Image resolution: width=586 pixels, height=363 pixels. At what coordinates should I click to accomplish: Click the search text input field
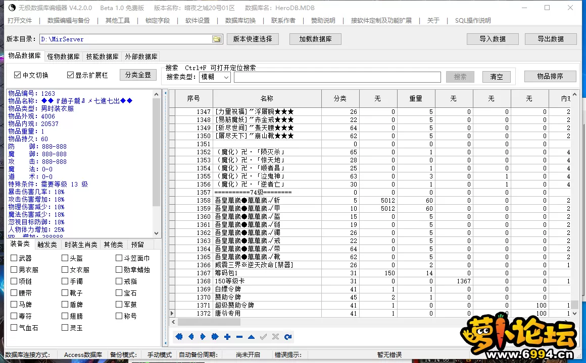click(337, 77)
